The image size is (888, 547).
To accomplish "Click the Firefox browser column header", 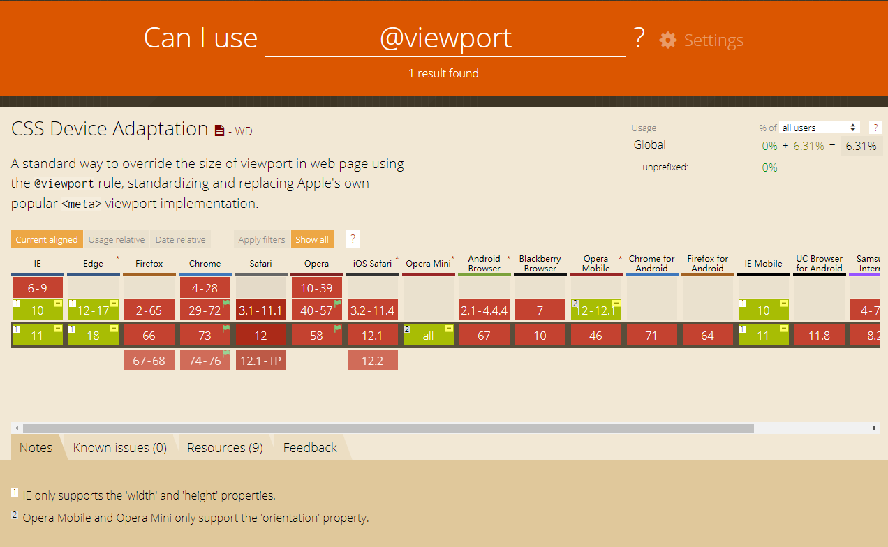I will point(149,264).
